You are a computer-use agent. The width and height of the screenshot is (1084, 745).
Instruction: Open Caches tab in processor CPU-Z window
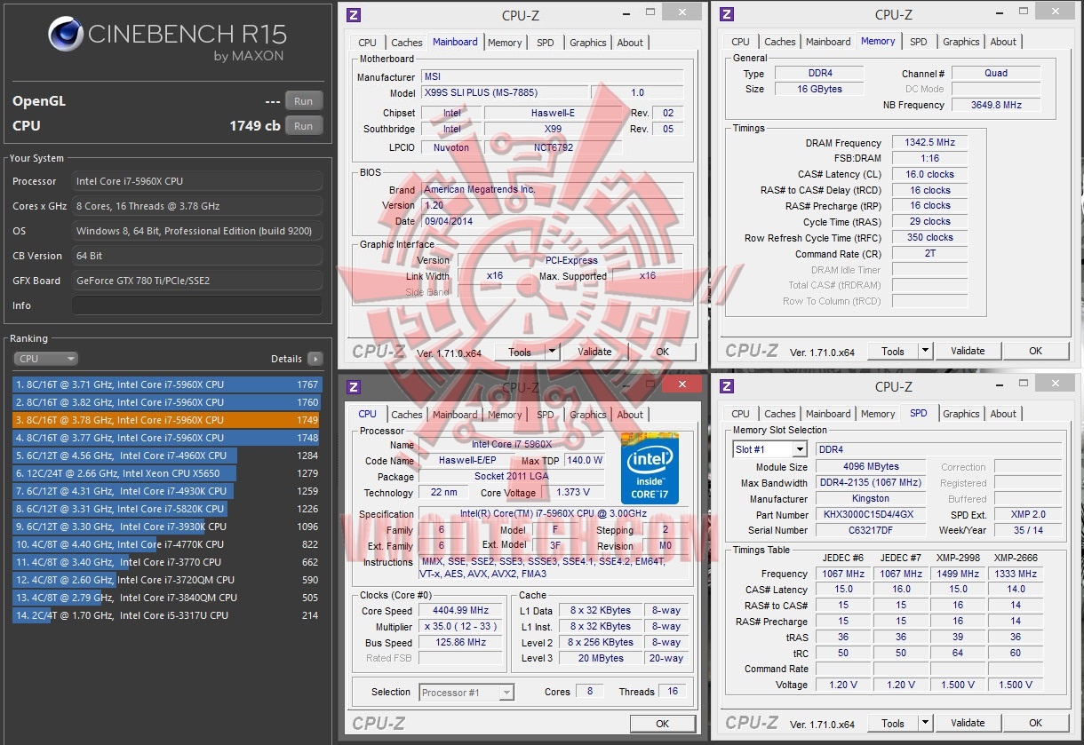(407, 415)
